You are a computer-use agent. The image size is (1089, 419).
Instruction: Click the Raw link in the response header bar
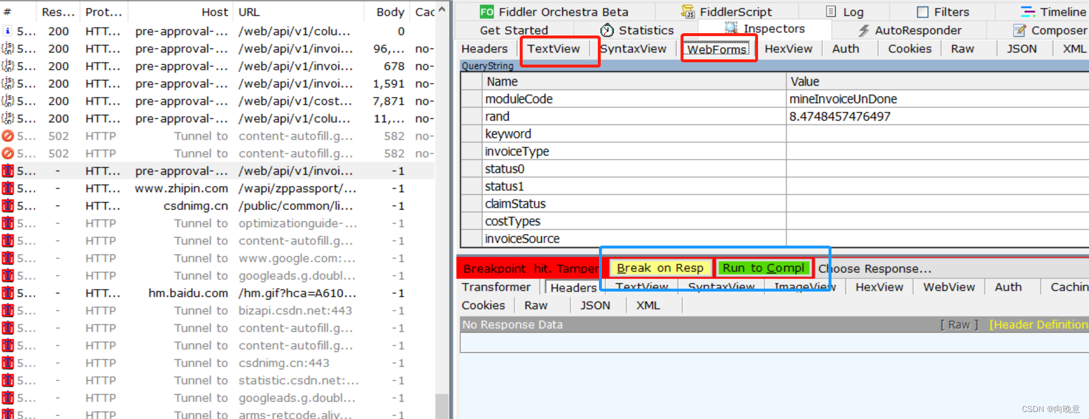pos(959,325)
